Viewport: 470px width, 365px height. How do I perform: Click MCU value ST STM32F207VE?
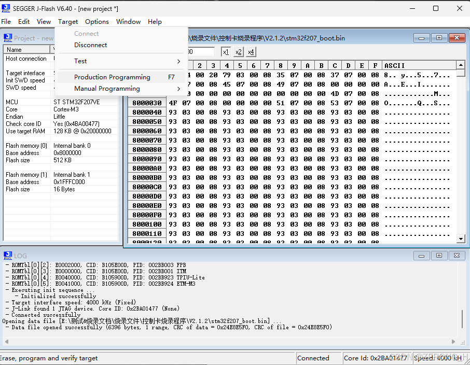pos(76,102)
